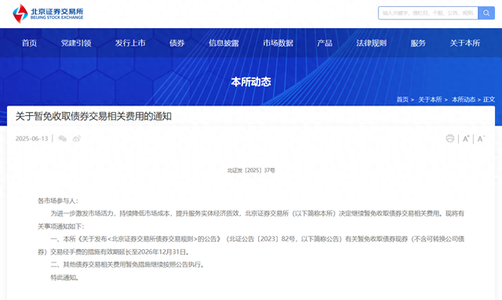Decrease font size with the A- icon
The image size is (502, 300).
tap(481, 139)
